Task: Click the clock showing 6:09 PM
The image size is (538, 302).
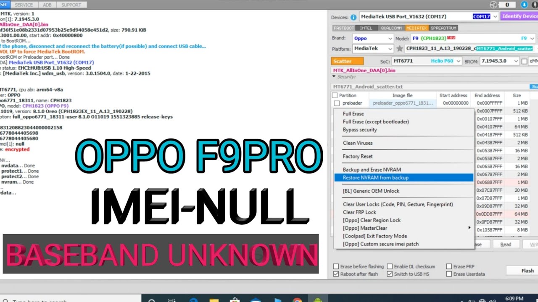Action: click(x=514, y=299)
